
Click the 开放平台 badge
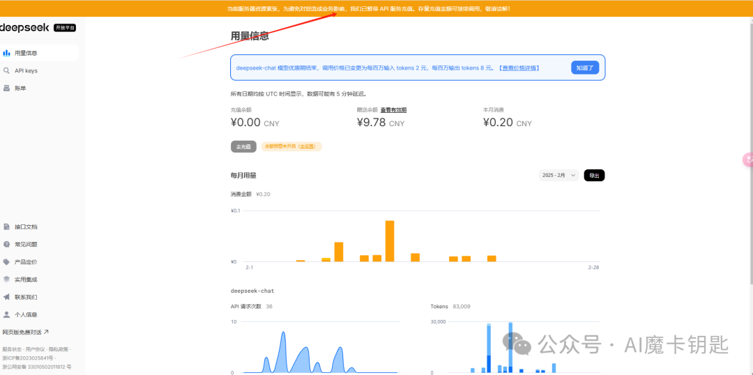click(65, 28)
